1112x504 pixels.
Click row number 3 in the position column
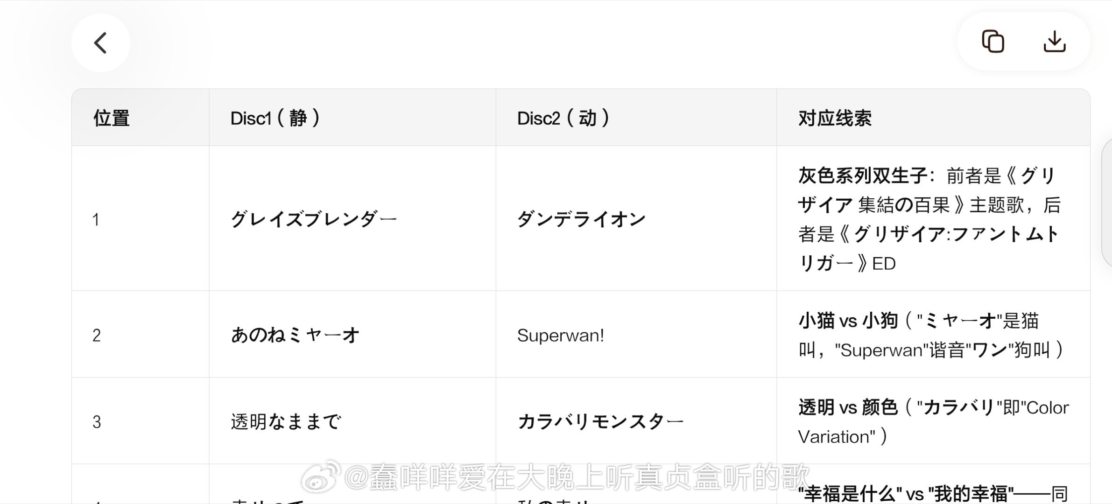96,422
